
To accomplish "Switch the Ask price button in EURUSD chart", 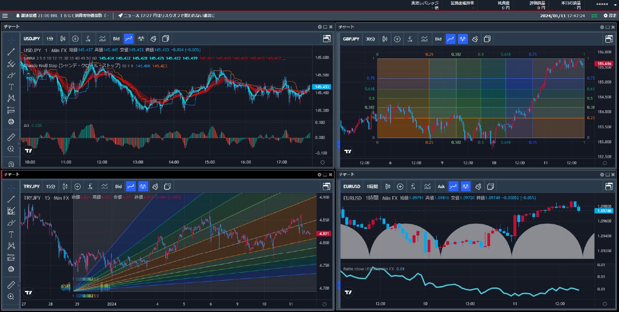I will coord(441,186).
